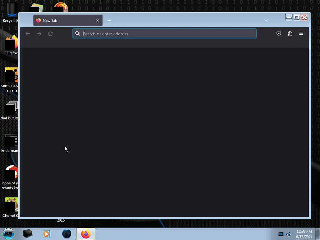Viewport: 320px width, 240px height.
Task: Open the monitor icon in system tray
Action: (x=281, y=234)
